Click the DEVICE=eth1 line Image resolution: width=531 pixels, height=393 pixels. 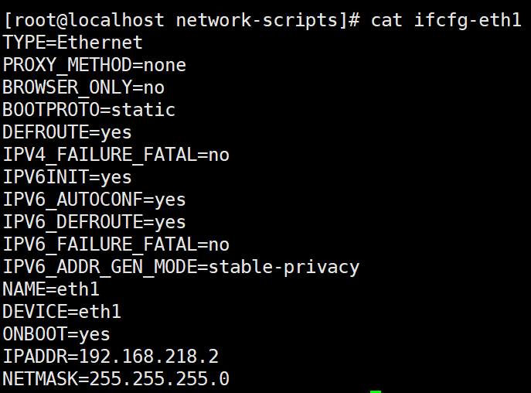coord(62,312)
